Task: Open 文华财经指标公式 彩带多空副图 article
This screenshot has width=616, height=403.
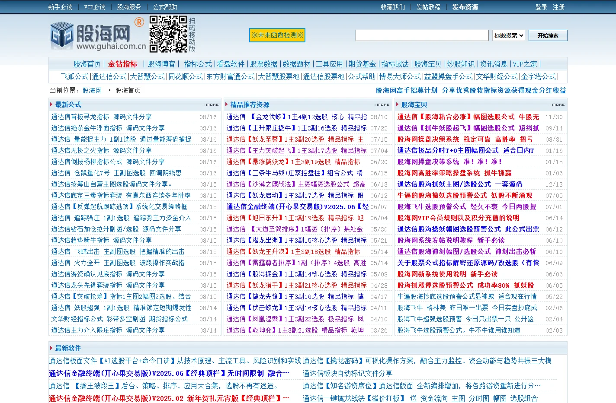Action: click(119, 319)
